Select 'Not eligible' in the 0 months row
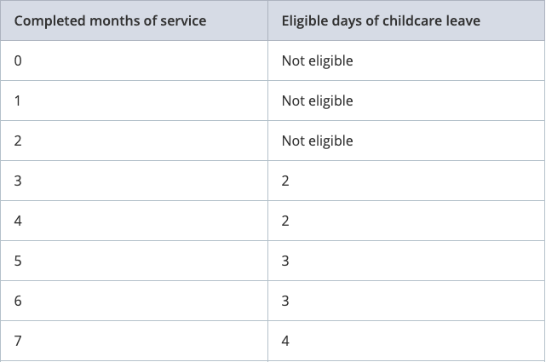The height and width of the screenshot is (362, 546). click(317, 60)
